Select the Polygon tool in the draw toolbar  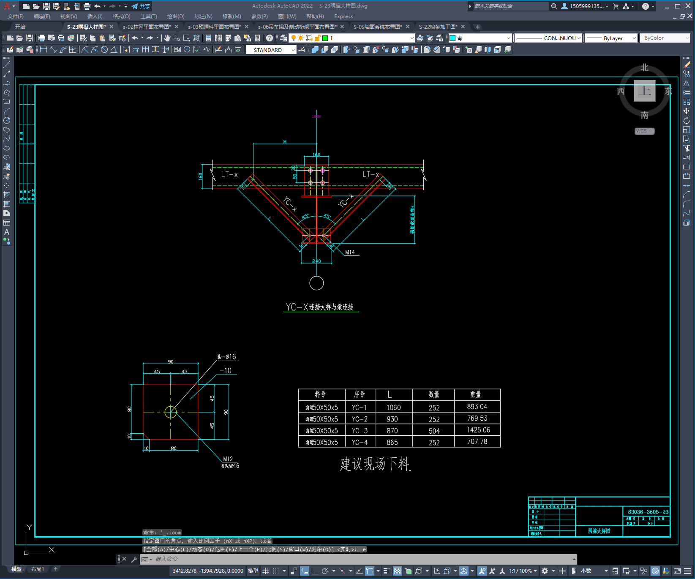tap(7, 92)
